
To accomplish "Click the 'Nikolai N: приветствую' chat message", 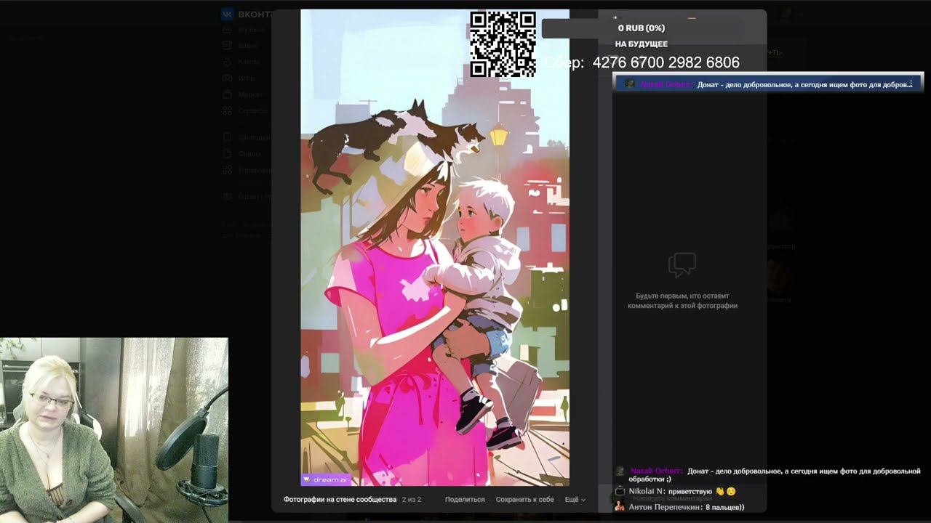I will pyautogui.click(x=676, y=492).
